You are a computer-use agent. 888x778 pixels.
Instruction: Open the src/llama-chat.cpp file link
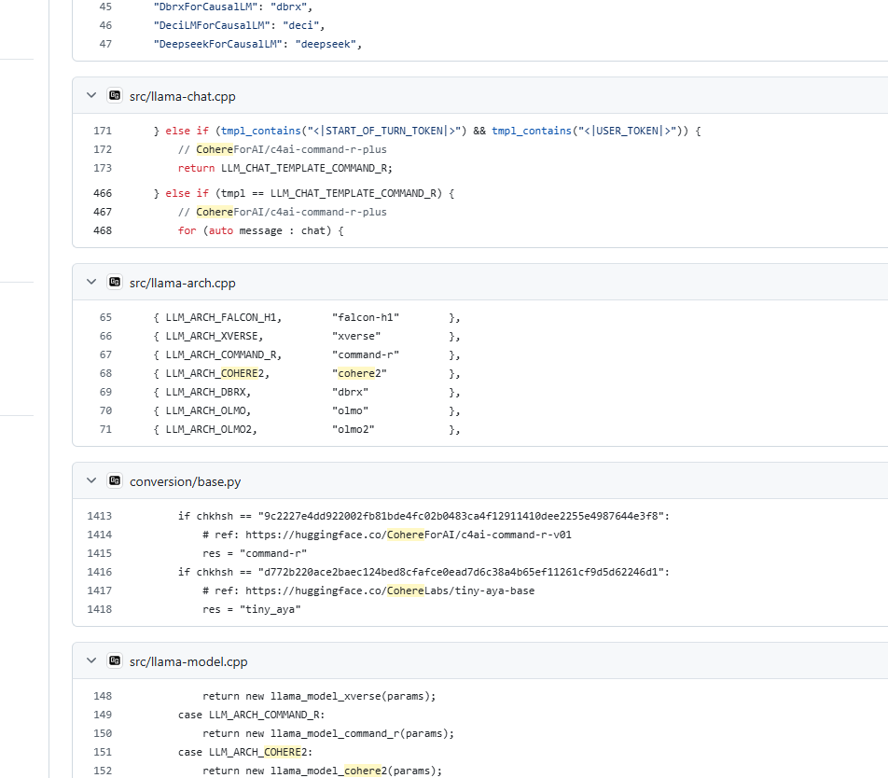(183, 96)
